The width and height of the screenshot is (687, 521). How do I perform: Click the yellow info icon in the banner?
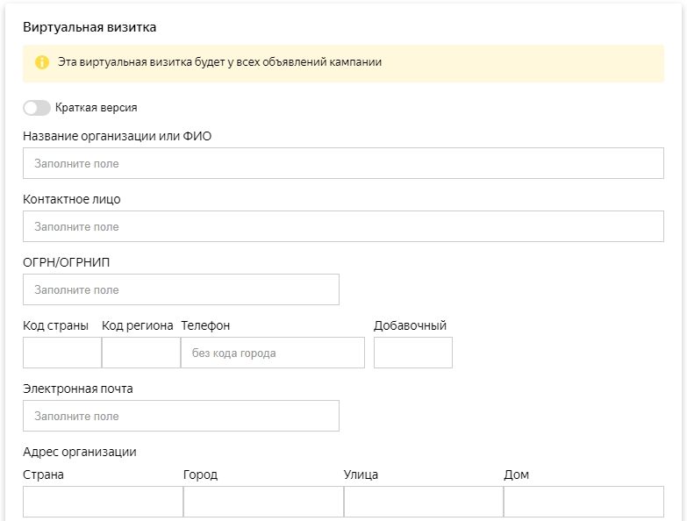(x=41, y=63)
